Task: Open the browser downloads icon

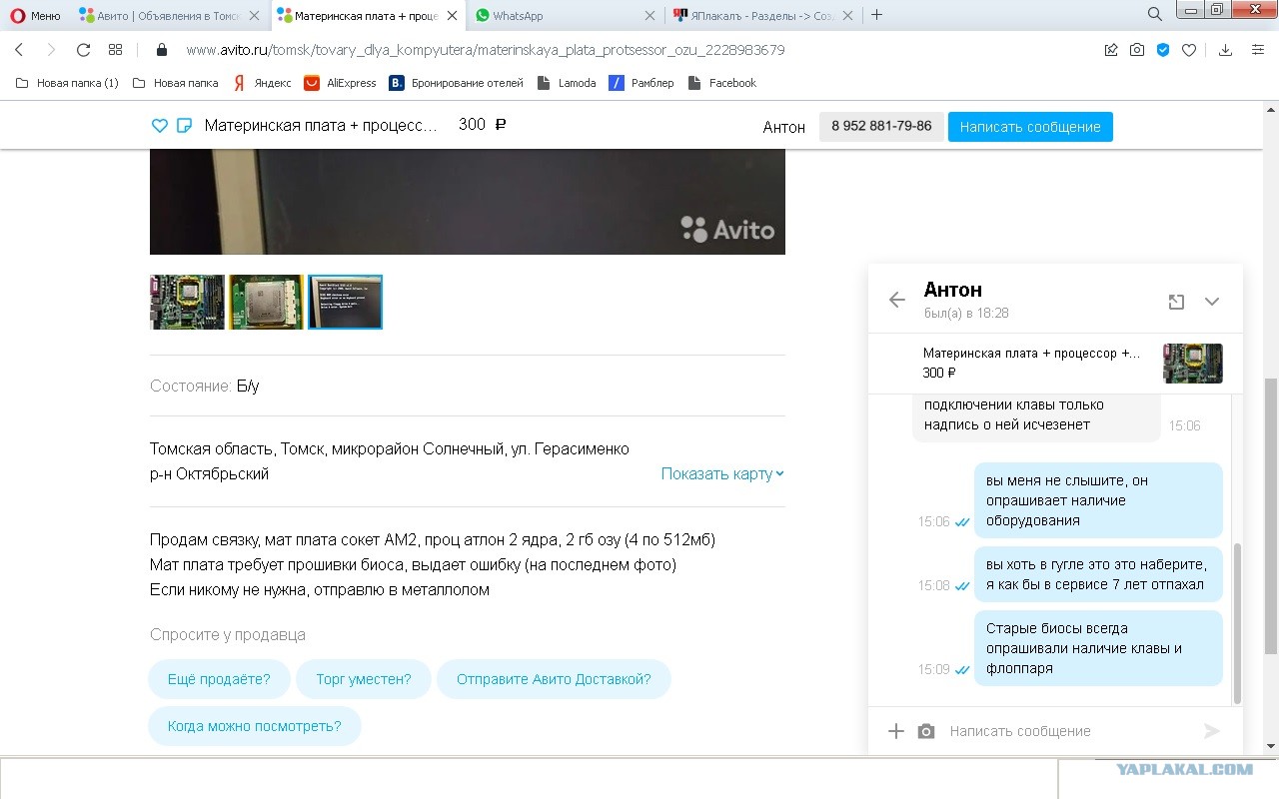Action: (1226, 50)
